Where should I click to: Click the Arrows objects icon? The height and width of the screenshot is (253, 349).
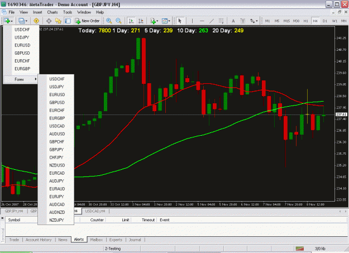coord(252,21)
